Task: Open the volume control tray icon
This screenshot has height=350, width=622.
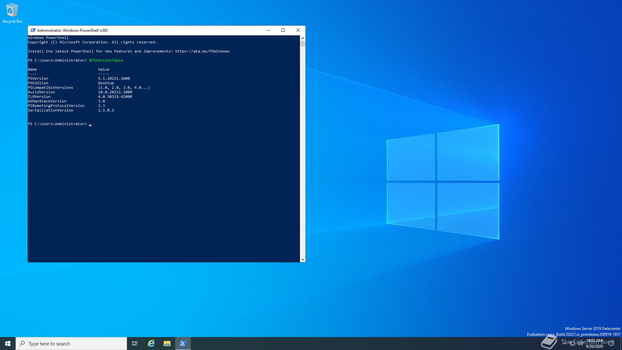Action: pos(580,344)
